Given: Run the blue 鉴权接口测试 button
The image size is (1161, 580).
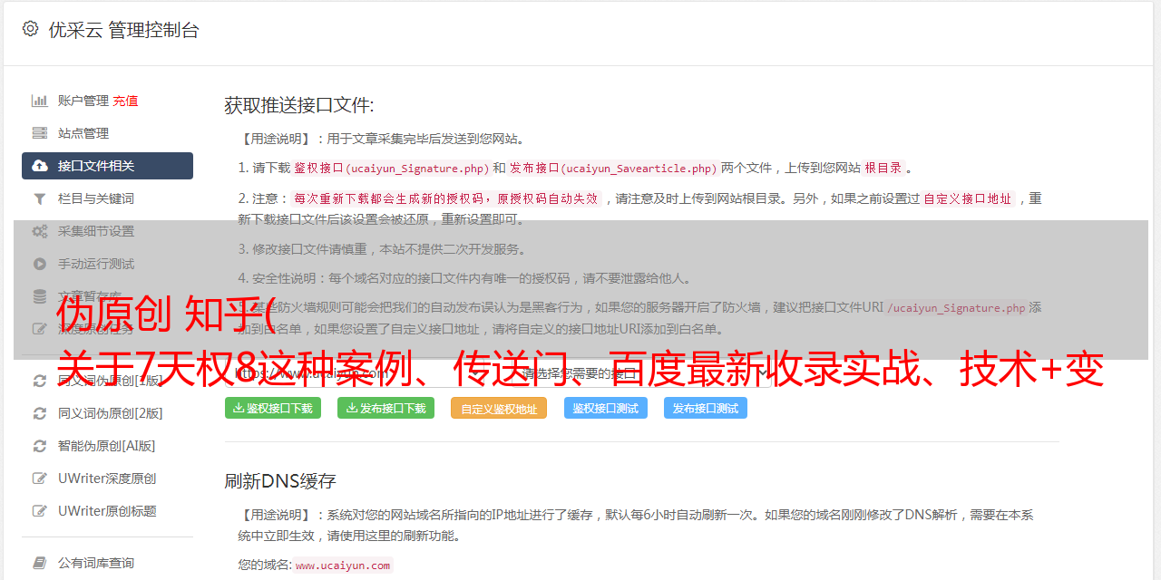Looking at the screenshot, I should click(x=606, y=408).
